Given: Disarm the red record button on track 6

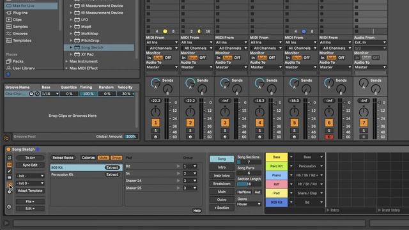Looking at the screenshot, I should [x=329, y=137].
